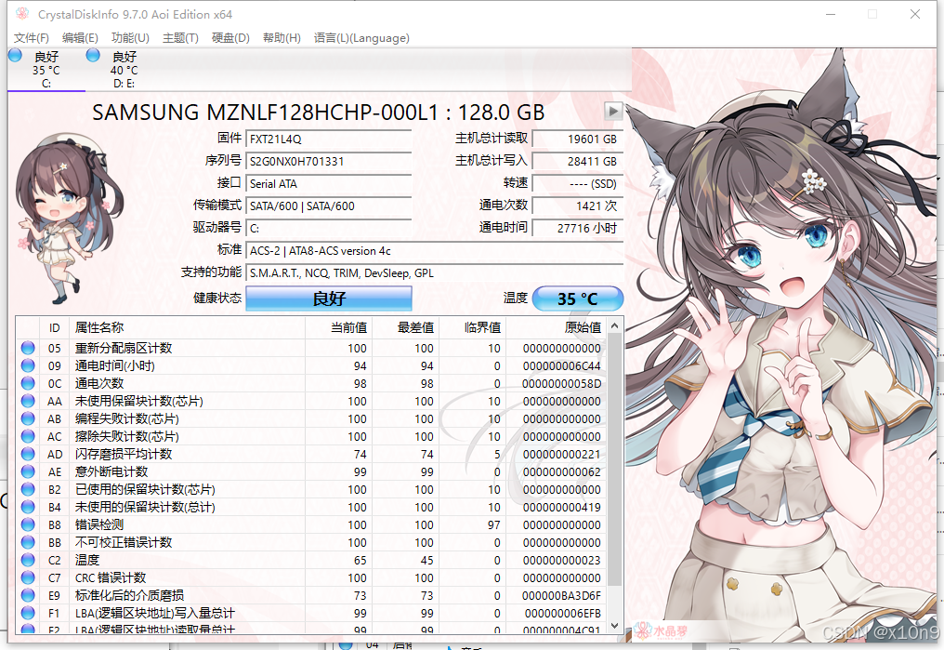Viewport: 944px width, 650px height.
Task: Click status orb of attribute C7
Action: click(28, 577)
